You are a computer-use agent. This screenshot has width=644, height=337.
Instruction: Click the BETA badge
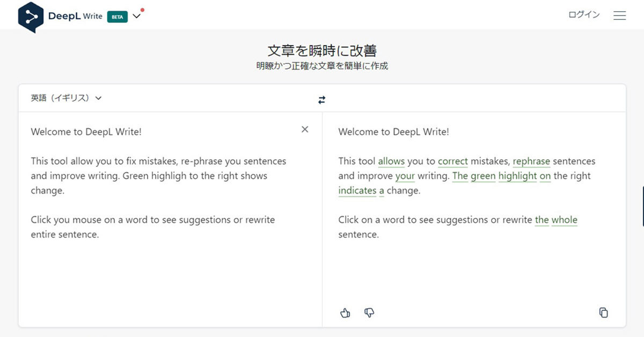pyautogui.click(x=117, y=17)
